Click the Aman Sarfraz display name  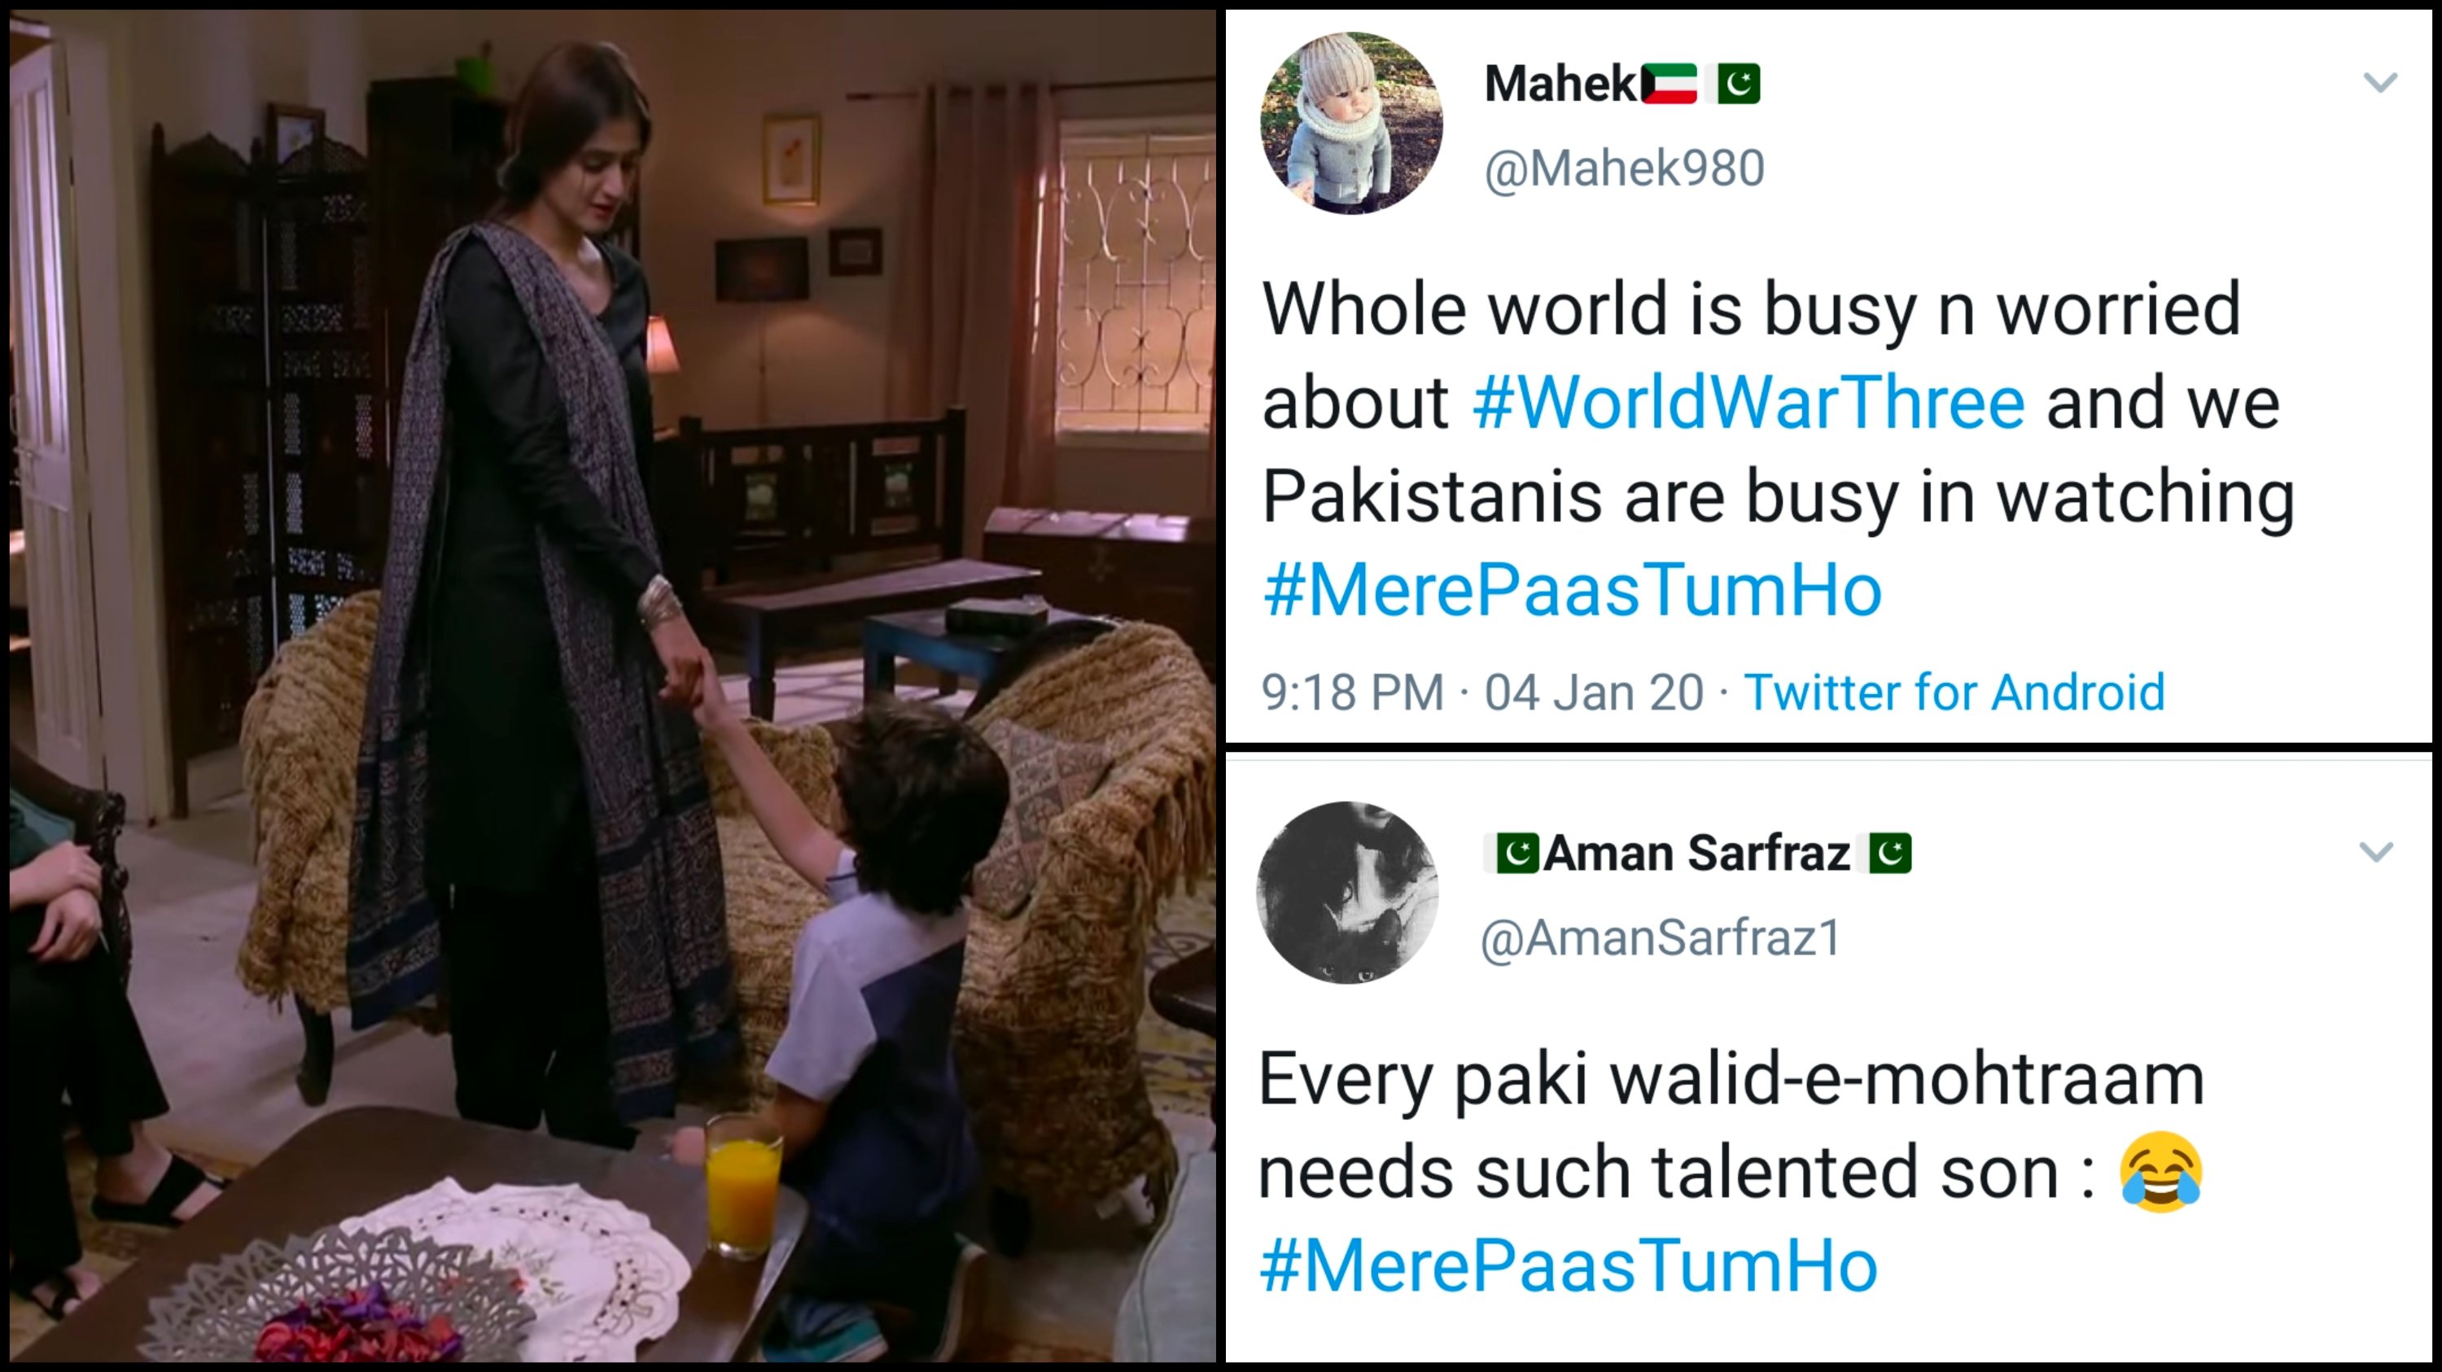pyautogui.click(x=1697, y=853)
